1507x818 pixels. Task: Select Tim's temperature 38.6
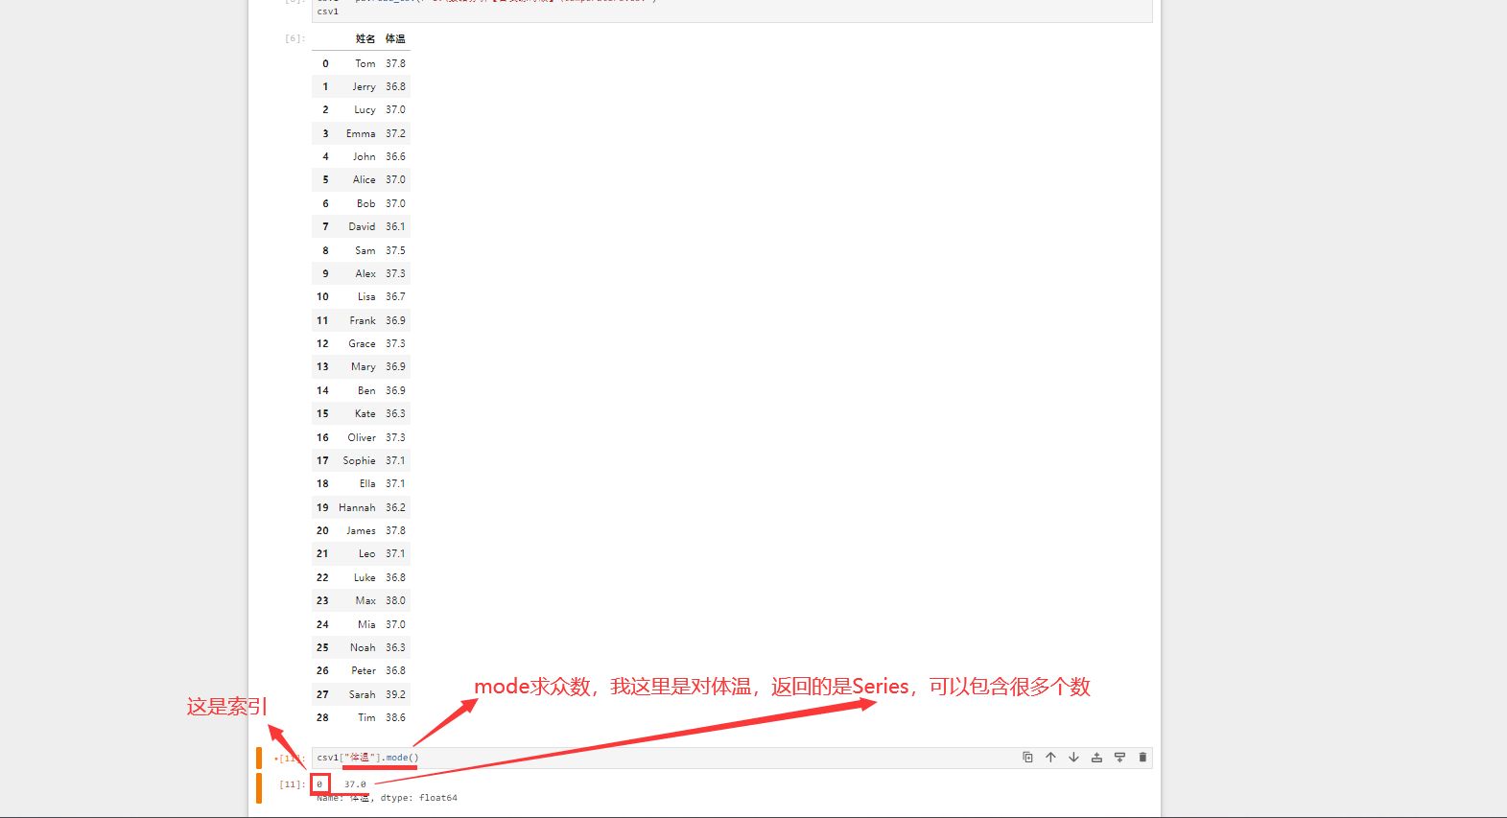[x=395, y=718]
